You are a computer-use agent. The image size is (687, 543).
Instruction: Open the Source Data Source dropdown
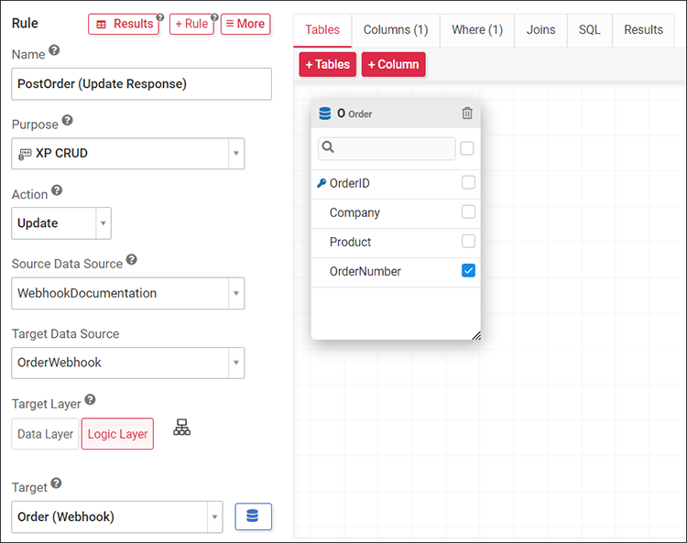[x=128, y=293]
